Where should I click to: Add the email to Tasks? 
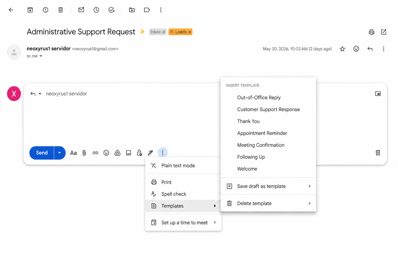pos(111,10)
